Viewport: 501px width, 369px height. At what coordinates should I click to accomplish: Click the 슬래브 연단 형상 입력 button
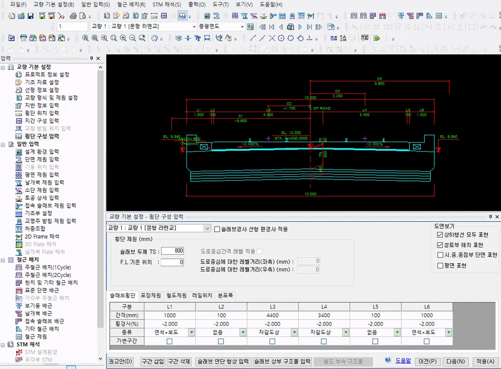(x=223, y=361)
